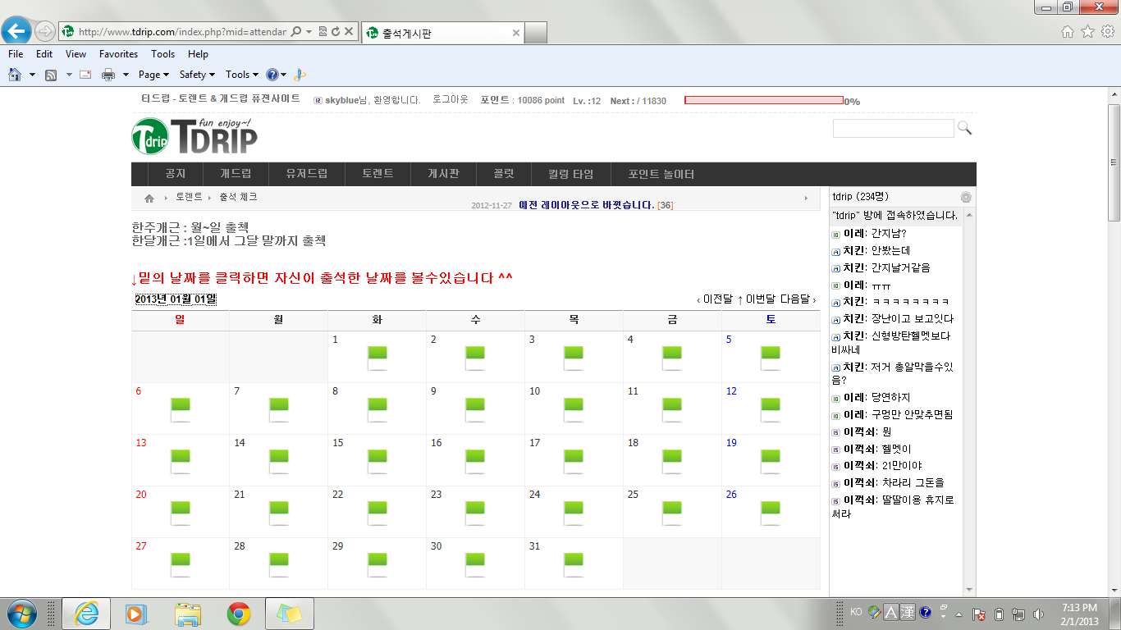The height and width of the screenshot is (630, 1121).
Task: Open chat settings via the gear icon
Action: point(966,197)
